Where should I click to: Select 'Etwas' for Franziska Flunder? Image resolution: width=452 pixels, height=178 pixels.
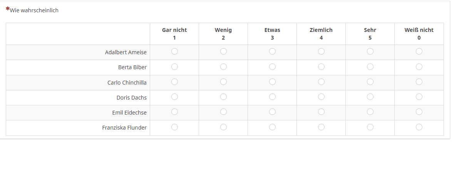[272, 127]
